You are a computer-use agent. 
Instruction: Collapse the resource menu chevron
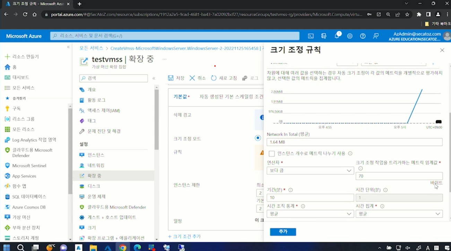[x=154, y=78]
